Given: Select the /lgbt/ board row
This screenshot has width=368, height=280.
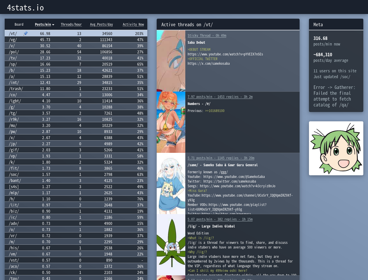Looking at the screenshot, I should 76,101.
